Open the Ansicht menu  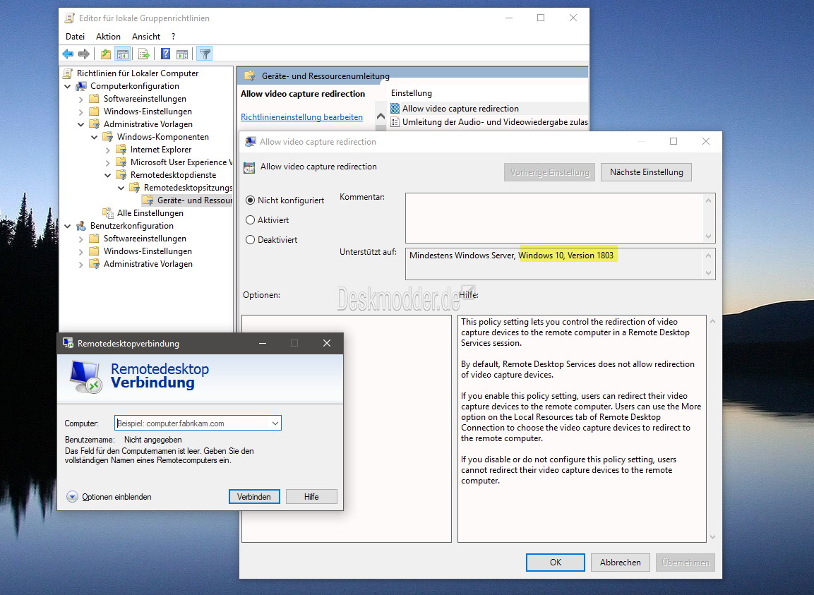(x=146, y=36)
